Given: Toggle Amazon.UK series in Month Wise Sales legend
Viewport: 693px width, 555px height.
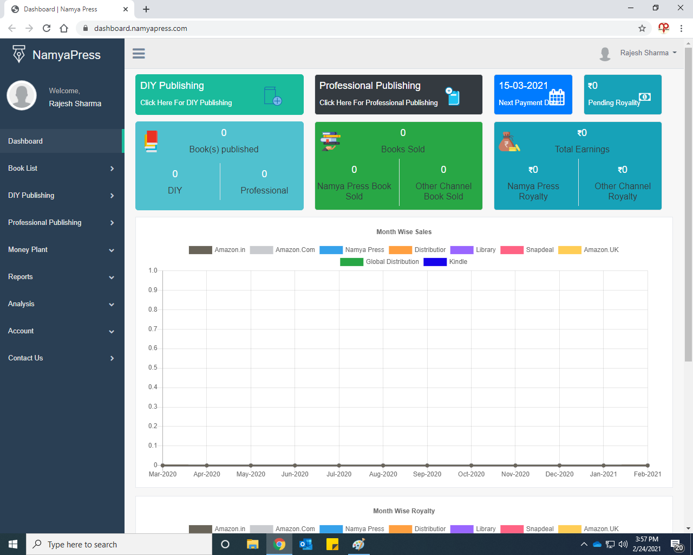Looking at the screenshot, I should pos(589,250).
